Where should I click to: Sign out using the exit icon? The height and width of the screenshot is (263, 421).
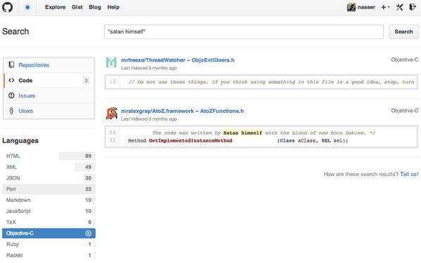point(413,7)
